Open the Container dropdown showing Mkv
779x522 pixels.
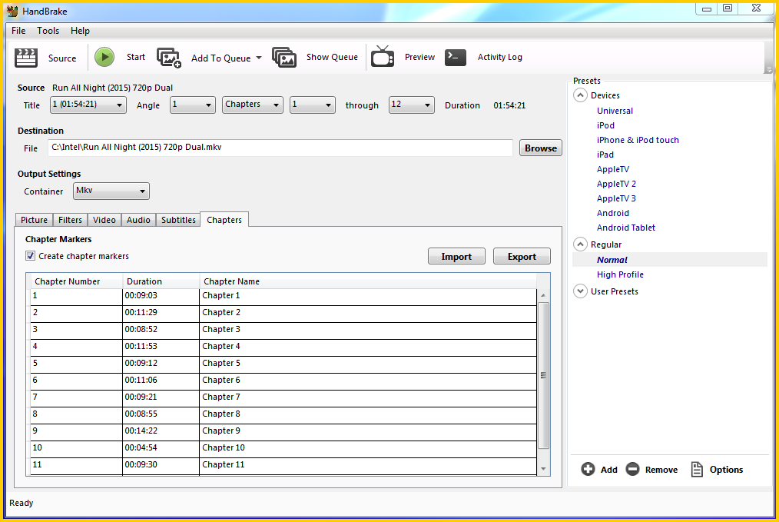click(x=111, y=191)
